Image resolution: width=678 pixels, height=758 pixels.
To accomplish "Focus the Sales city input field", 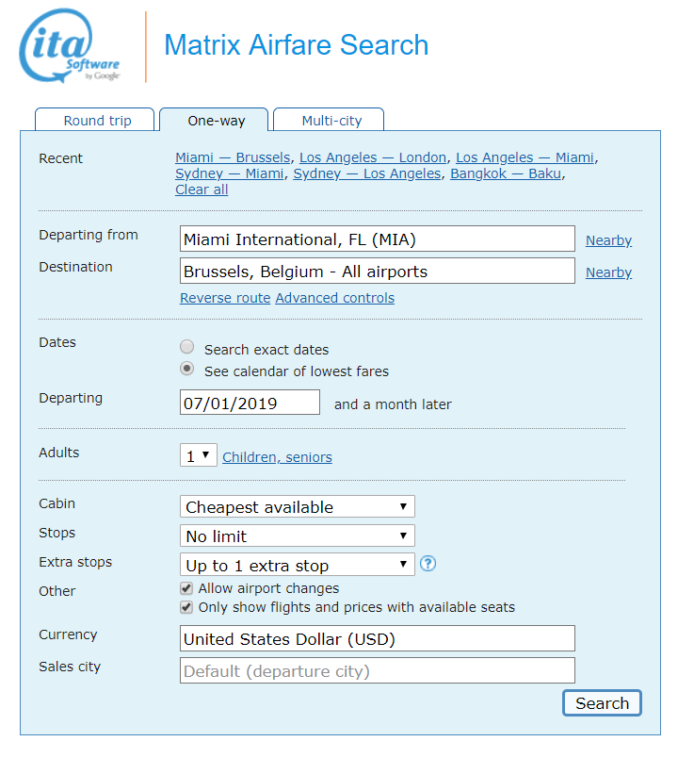I will [378, 670].
